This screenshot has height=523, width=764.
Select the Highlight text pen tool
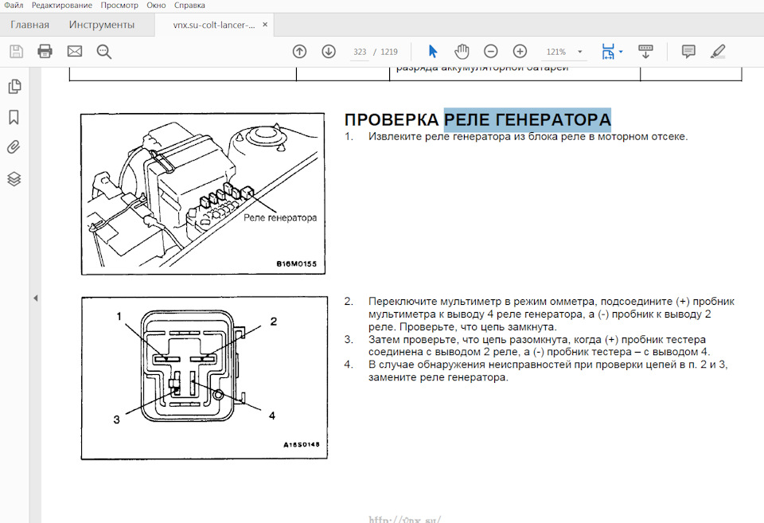coord(718,51)
